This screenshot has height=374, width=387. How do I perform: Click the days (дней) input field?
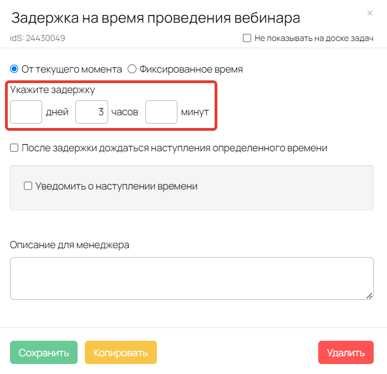26,112
